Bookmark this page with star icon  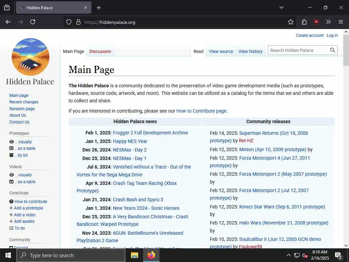tap(291, 22)
